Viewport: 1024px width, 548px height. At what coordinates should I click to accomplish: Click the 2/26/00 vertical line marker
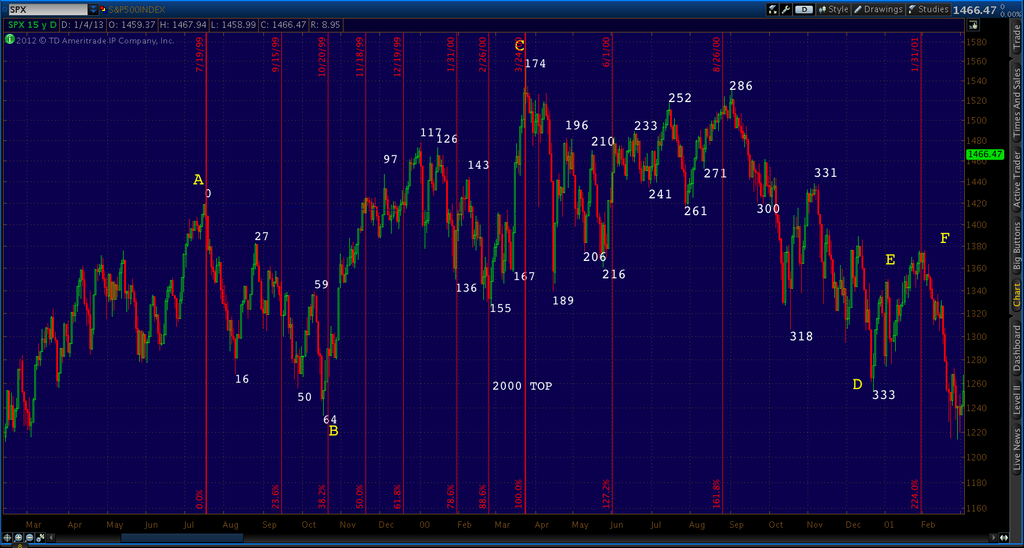click(483, 55)
